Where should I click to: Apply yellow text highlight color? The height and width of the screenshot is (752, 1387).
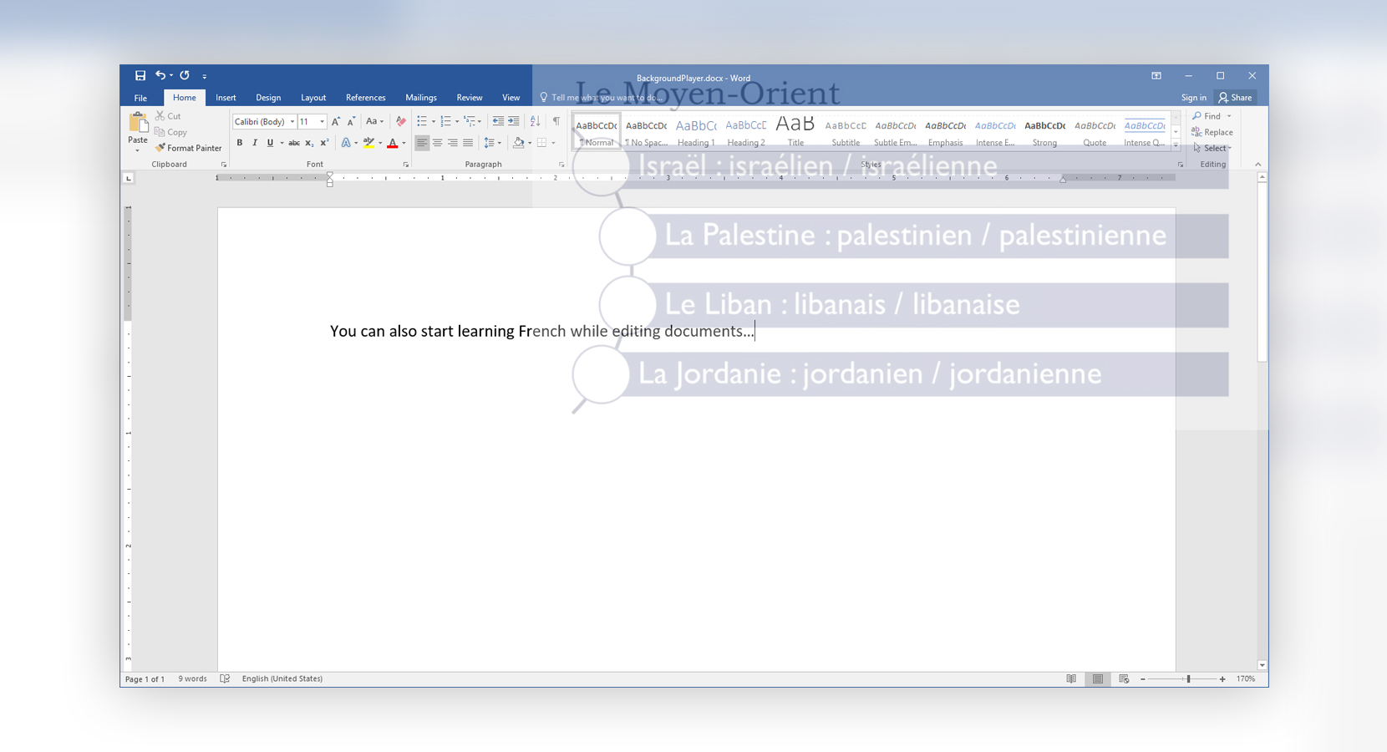[x=368, y=143]
